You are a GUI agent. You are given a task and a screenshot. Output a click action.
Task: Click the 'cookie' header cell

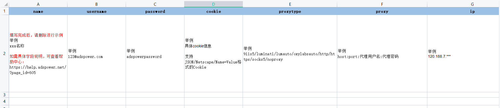(x=213, y=11)
